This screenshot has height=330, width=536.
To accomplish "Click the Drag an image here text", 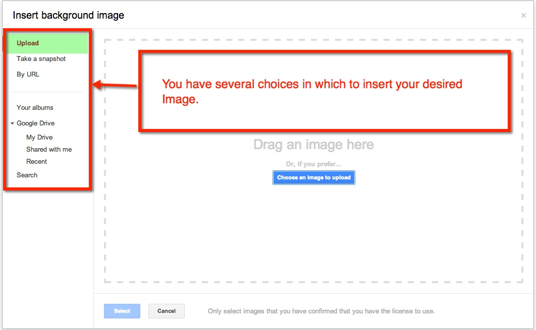I will click(x=313, y=145).
